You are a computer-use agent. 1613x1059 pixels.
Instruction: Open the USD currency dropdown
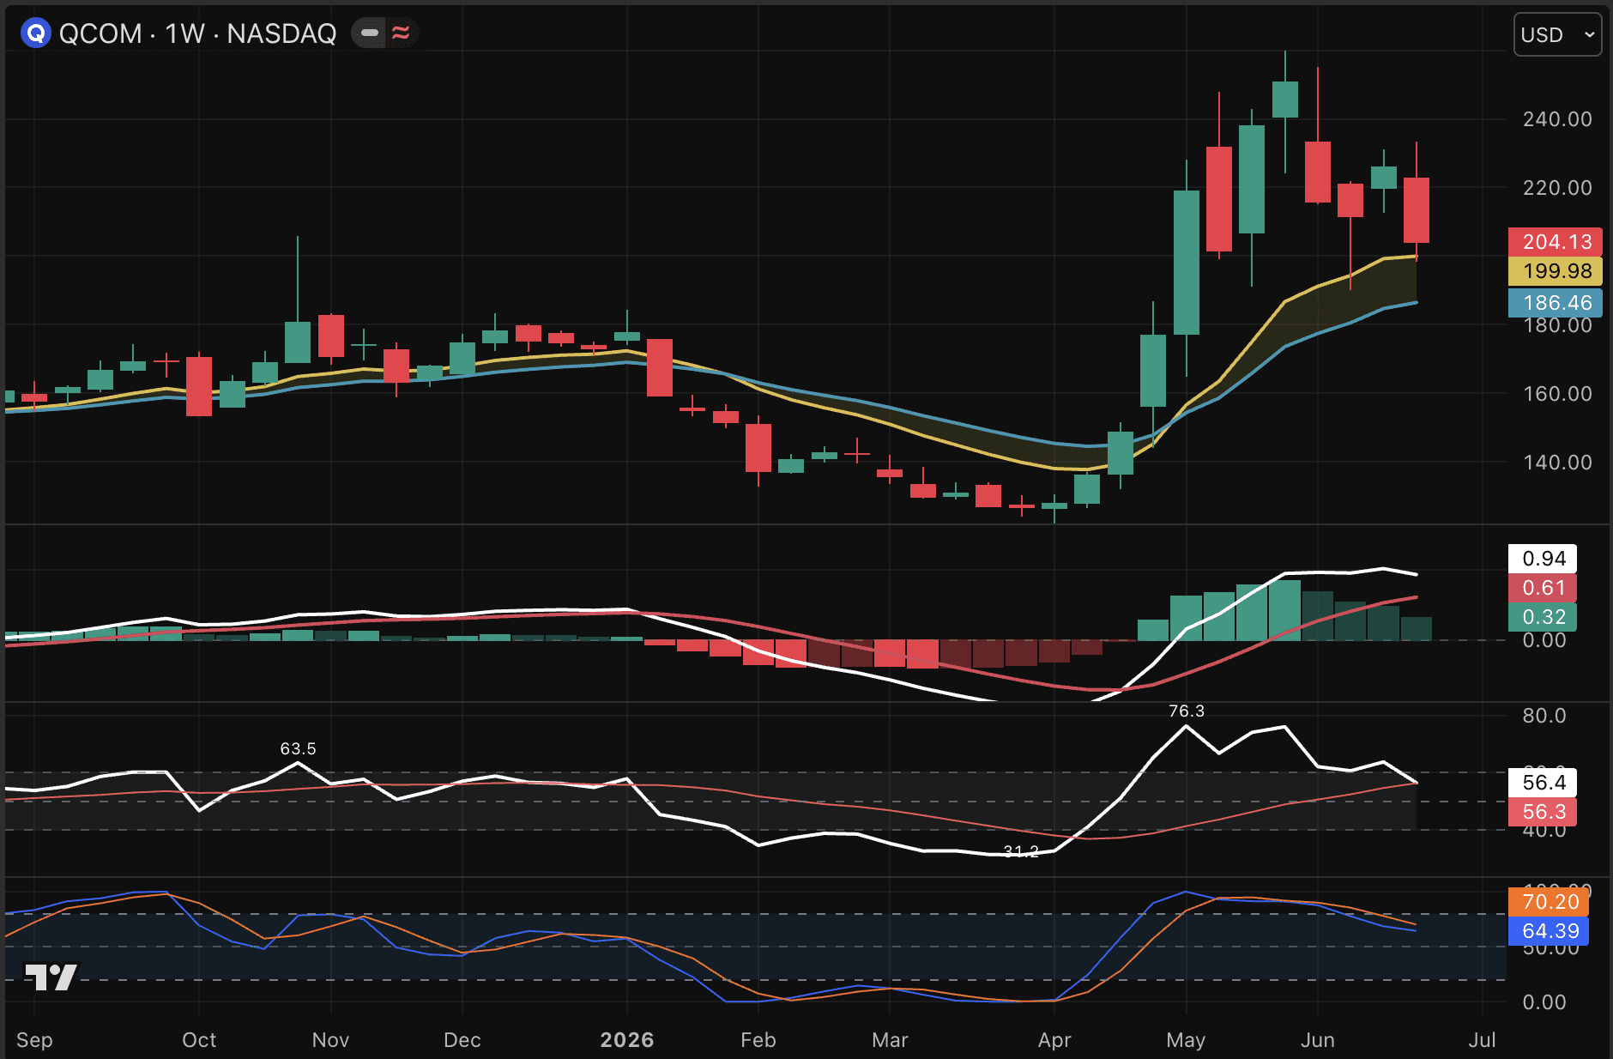pyautogui.click(x=1557, y=34)
